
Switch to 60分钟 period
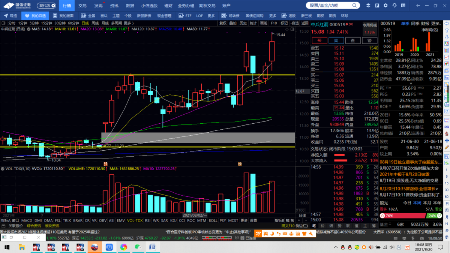click(73, 23)
